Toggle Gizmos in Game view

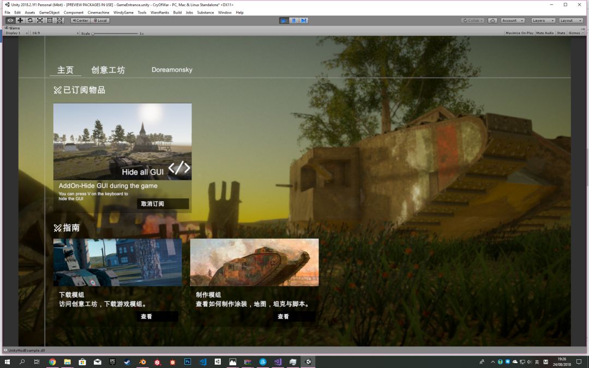[575, 33]
